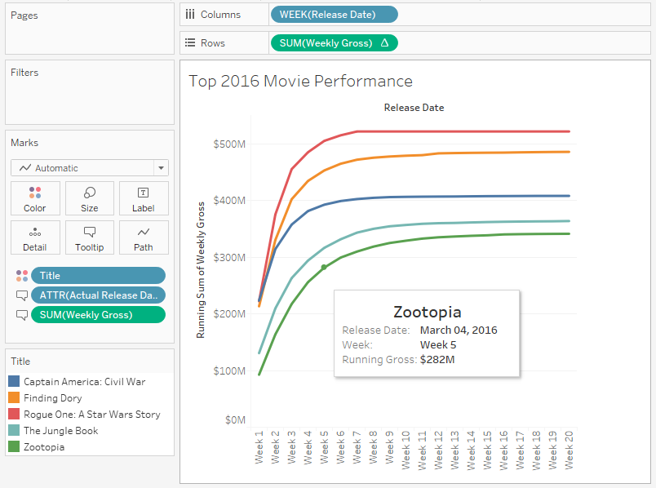Open the Tooltip marks property

[90, 237]
